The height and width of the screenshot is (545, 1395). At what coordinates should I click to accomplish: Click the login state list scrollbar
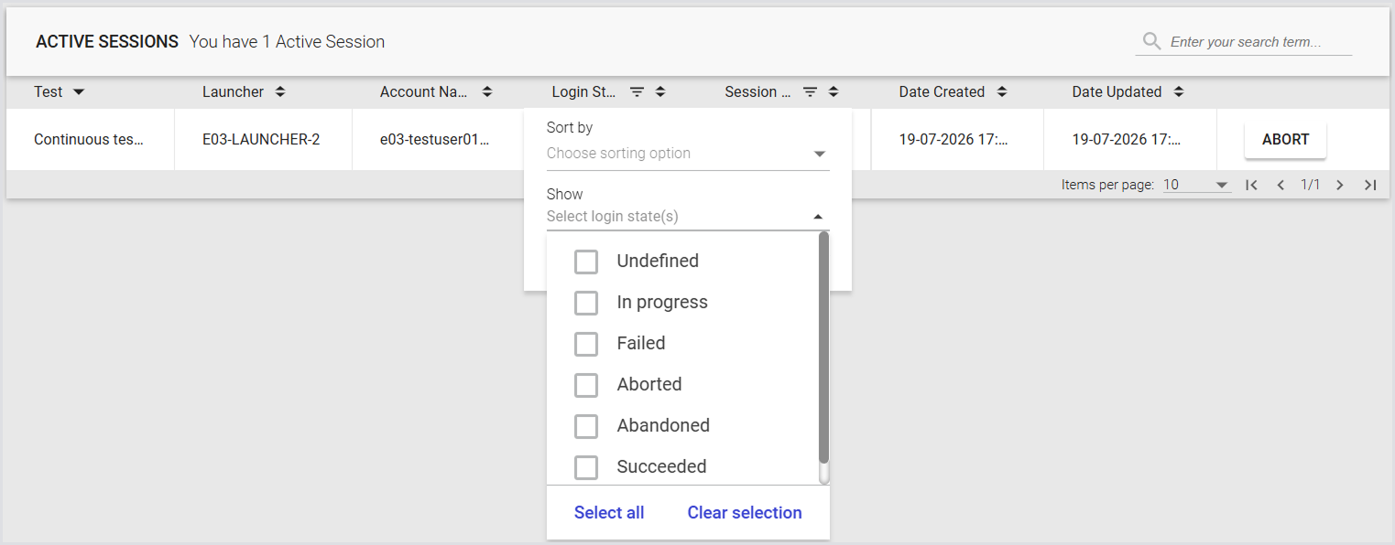click(x=823, y=347)
